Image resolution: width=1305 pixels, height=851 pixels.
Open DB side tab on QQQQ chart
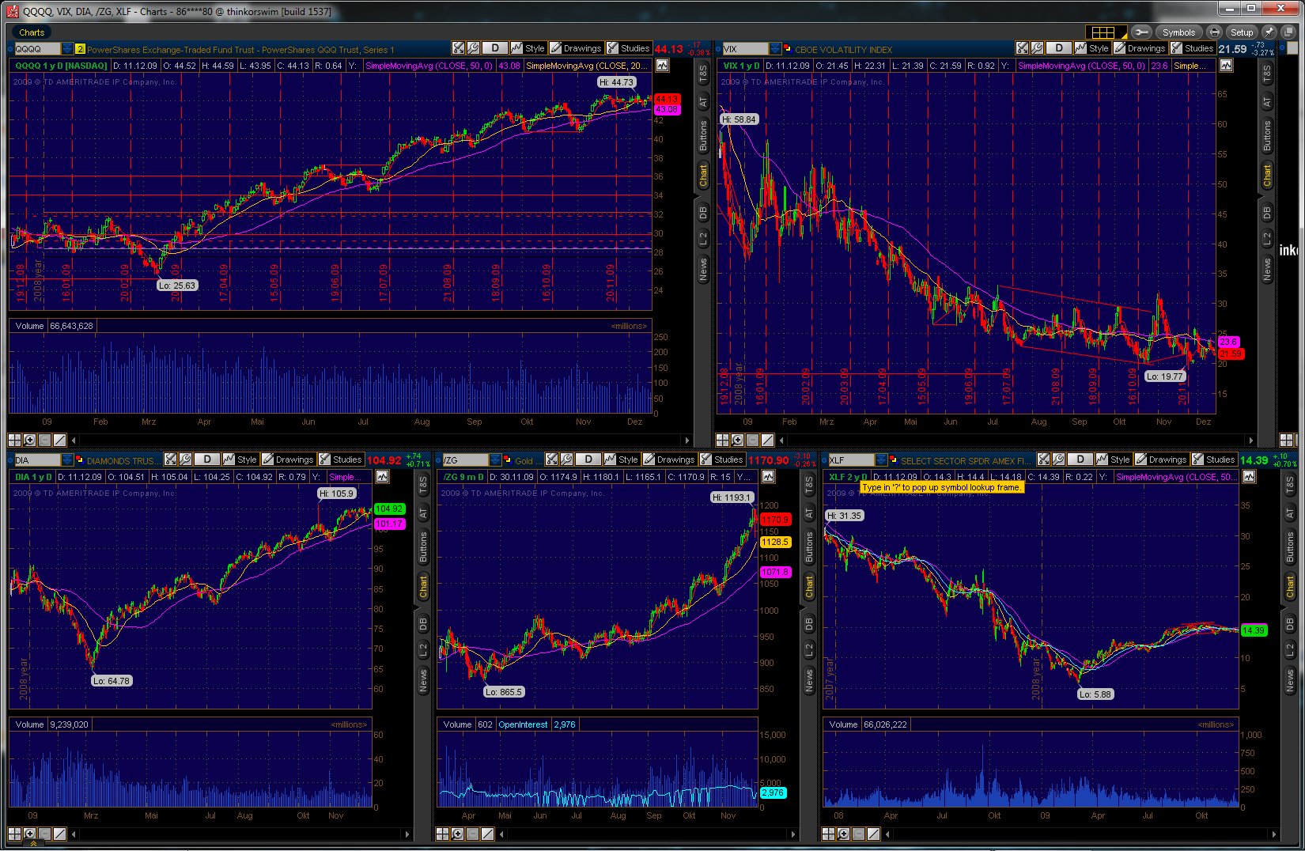tap(702, 213)
